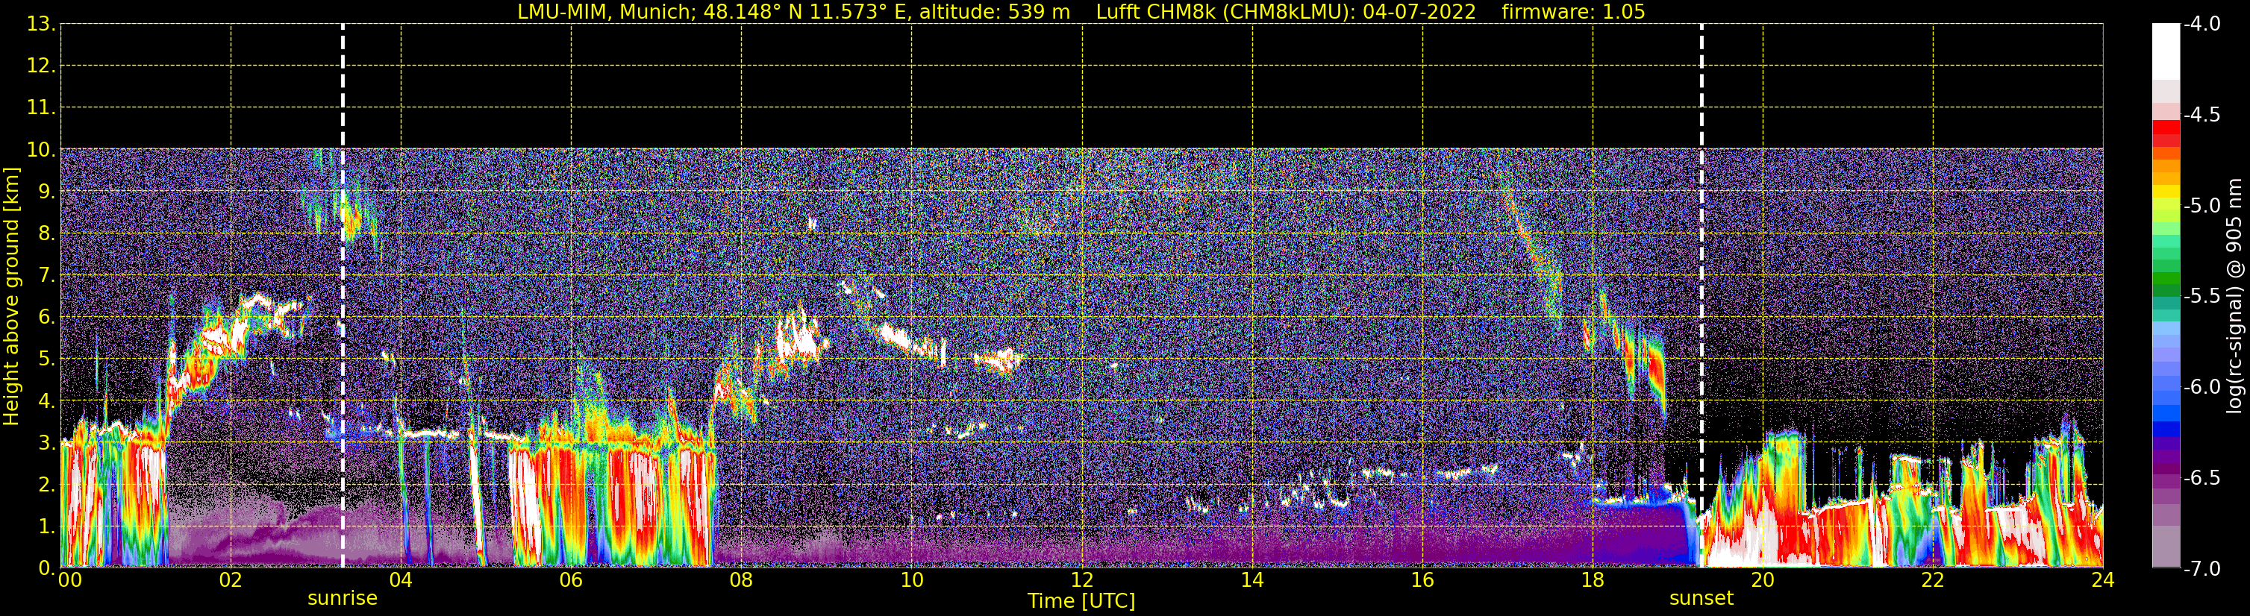Click the 'Time [UTC]' axis label
This screenshot has height=616, width=2250.
pos(1081,601)
